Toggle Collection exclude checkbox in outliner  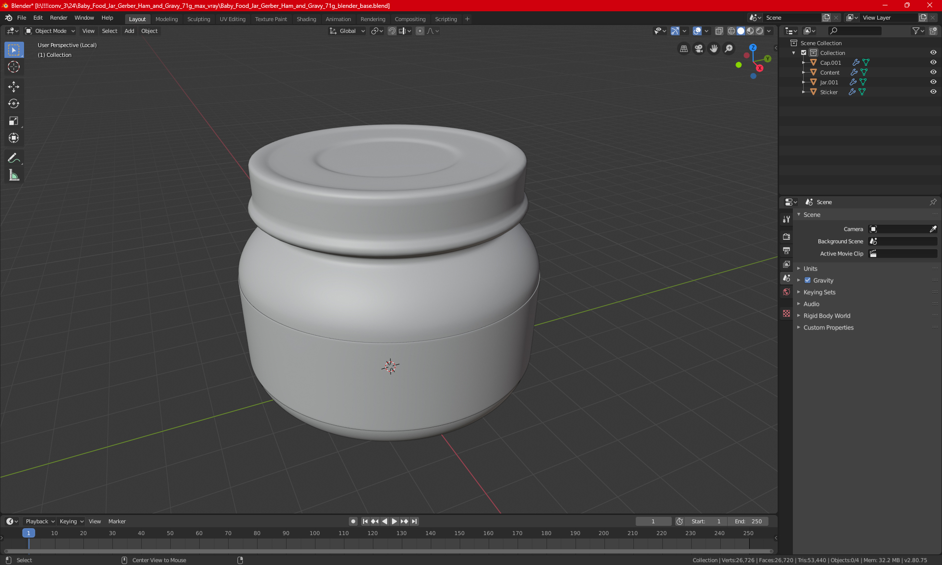tap(804, 53)
